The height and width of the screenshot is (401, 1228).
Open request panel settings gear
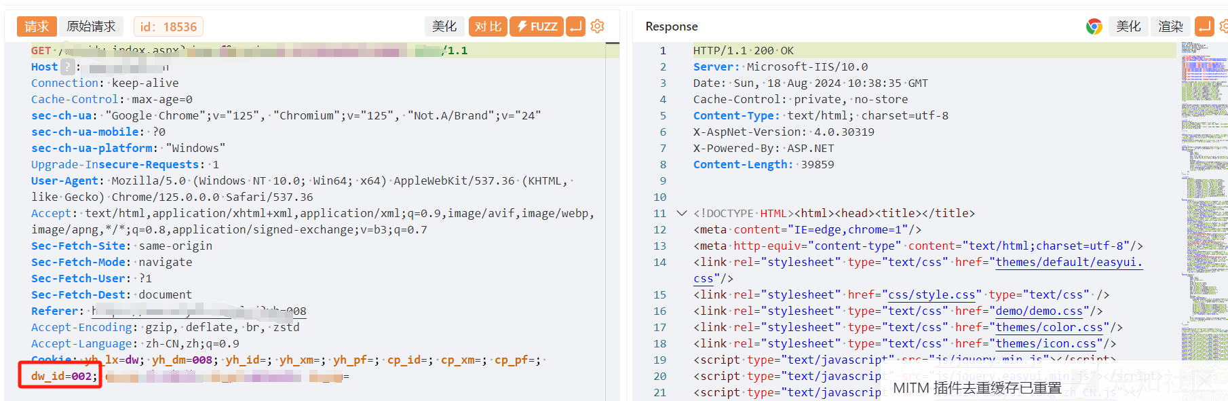tap(597, 26)
